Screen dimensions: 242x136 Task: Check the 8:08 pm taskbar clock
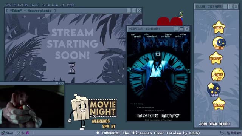(x=236, y=133)
